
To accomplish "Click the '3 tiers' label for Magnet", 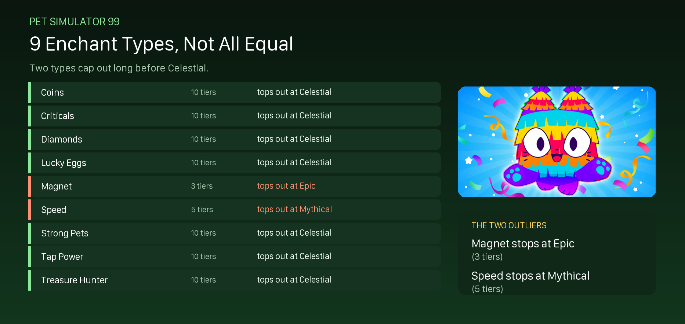I will tap(202, 186).
